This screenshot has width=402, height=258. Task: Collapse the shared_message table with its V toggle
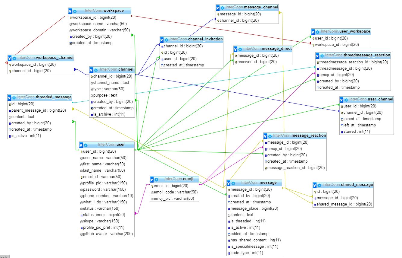point(315,185)
